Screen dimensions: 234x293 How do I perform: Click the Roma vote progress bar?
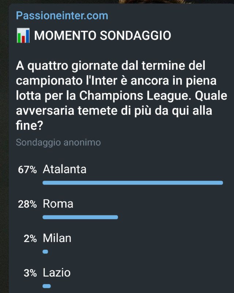[x=80, y=217]
